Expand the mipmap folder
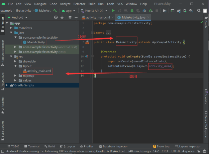 (x=15, y=76)
